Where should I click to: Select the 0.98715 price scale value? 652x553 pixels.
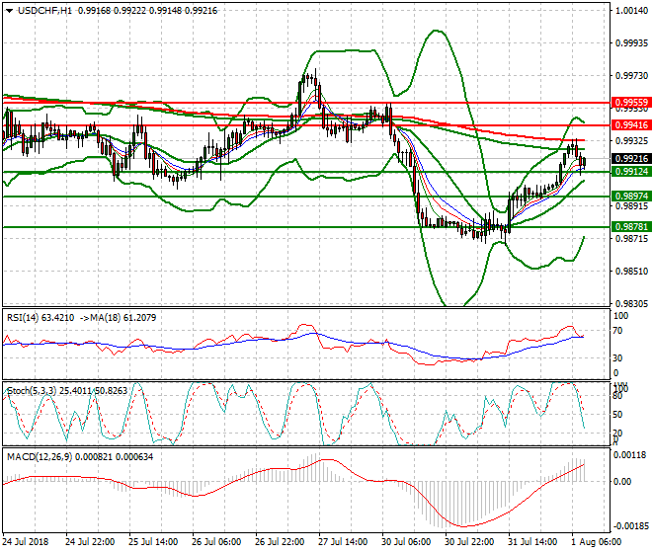631,239
